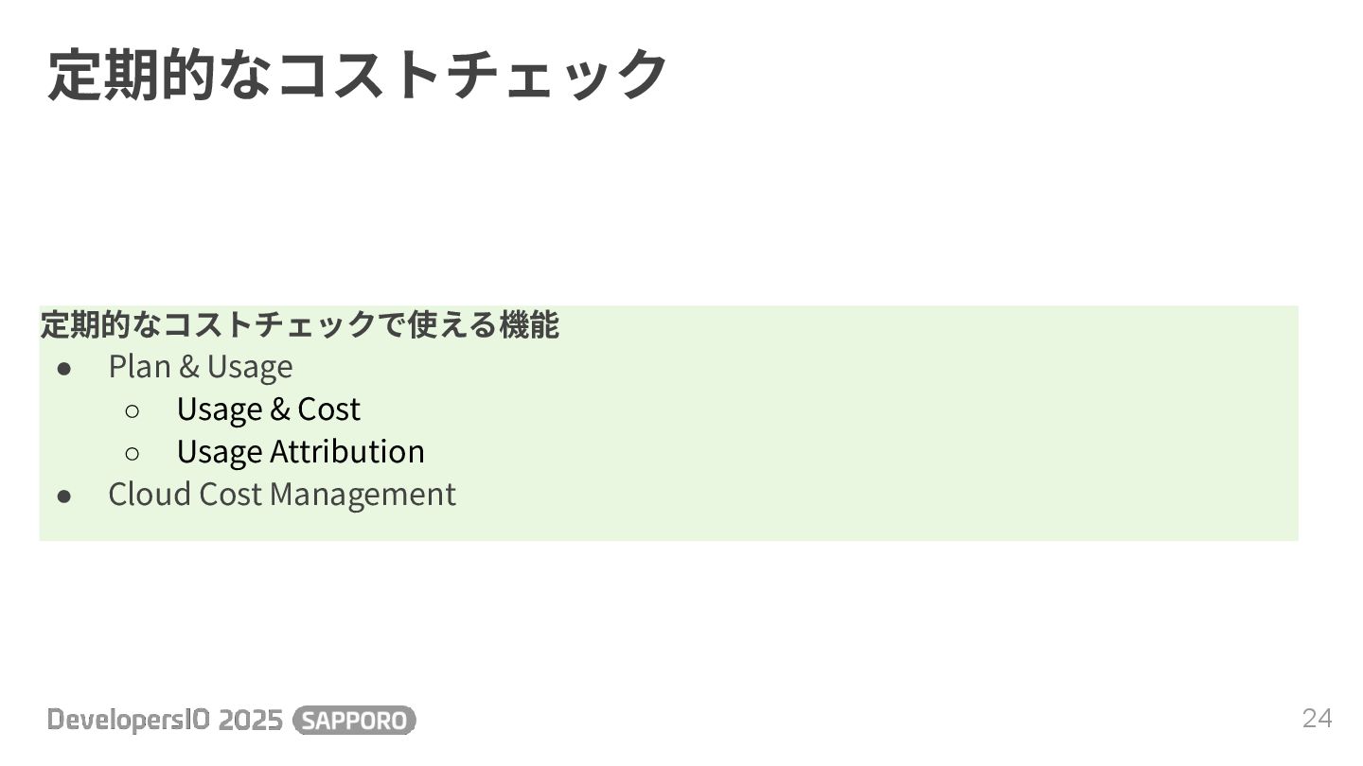Click the filled bullet before Plan & Usage
Screen dimensions: 1363x766
pos(64,368)
